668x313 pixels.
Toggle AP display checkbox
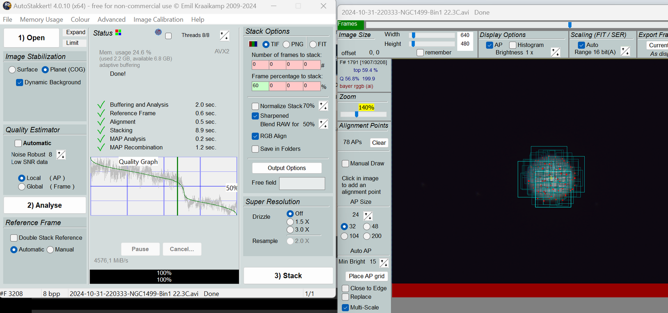[489, 45]
